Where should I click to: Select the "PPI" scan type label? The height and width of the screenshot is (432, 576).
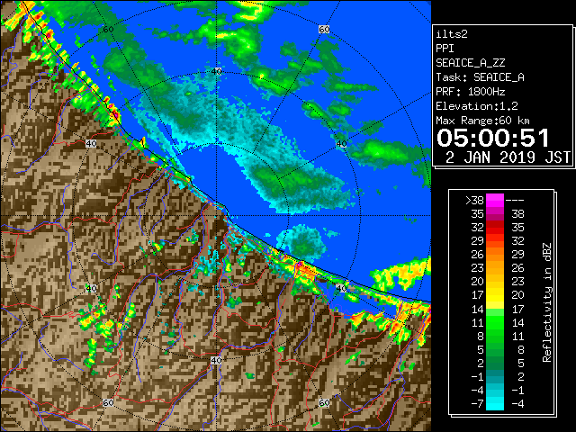445,49
